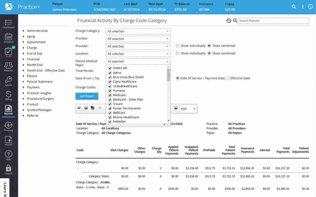Open the To-Do checklist icon
The height and width of the screenshot is (197, 316).
[x=8, y=52]
